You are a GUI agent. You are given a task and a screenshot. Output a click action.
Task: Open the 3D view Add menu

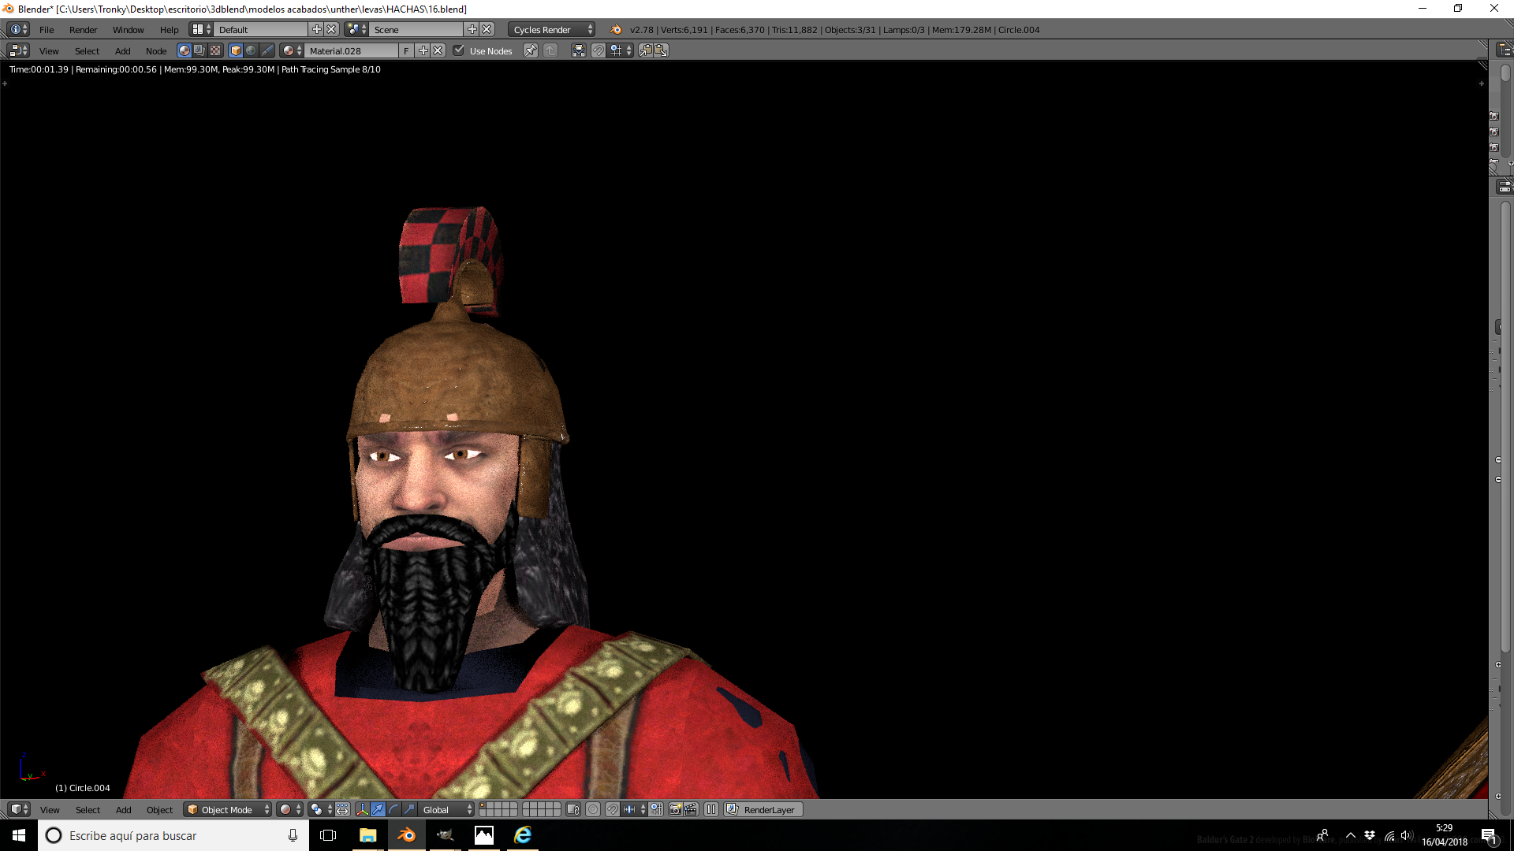pyautogui.click(x=124, y=809)
